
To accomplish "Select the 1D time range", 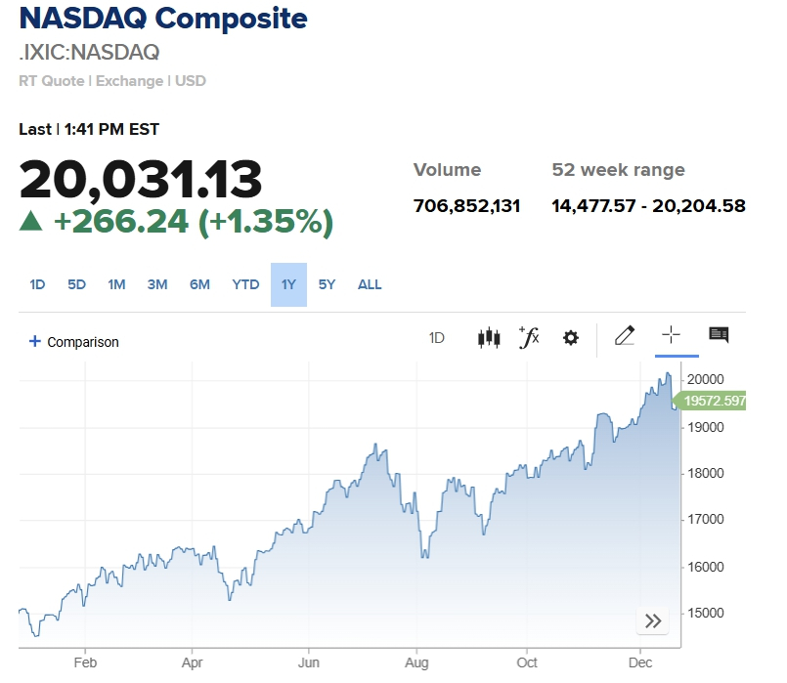I will coord(37,285).
